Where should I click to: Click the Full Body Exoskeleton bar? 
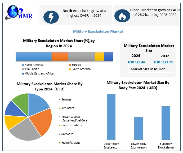166,123
